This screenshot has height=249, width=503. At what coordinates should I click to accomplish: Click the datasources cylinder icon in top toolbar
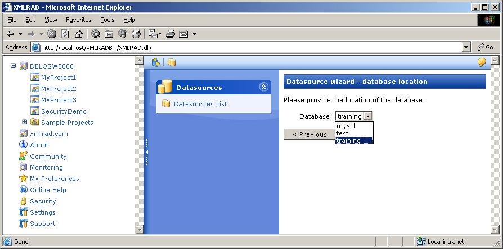coord(172,62)
